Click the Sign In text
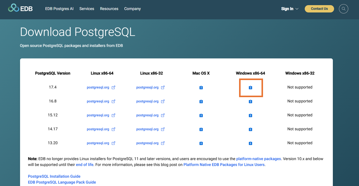Screen dimensions: 359x186 287,9
